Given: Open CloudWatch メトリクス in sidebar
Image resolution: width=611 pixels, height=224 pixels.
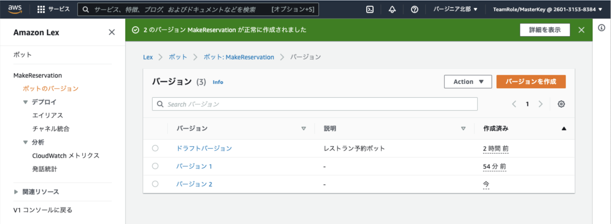Looking at the screenshot, I should tap(66, 155).
